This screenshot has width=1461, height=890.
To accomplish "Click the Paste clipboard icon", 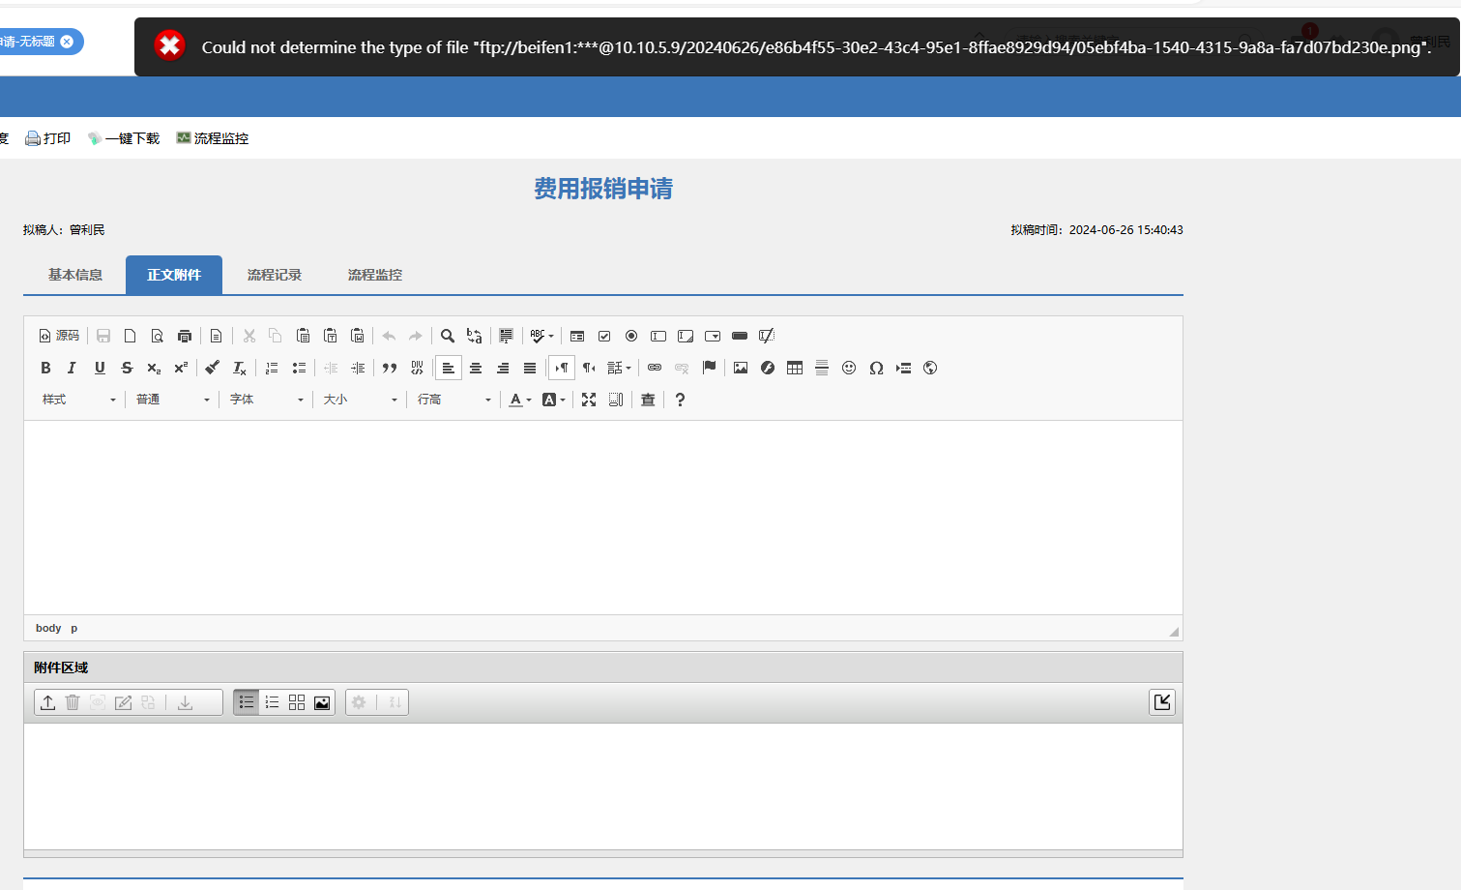I will pyautogui.click(x=304, y=336).
